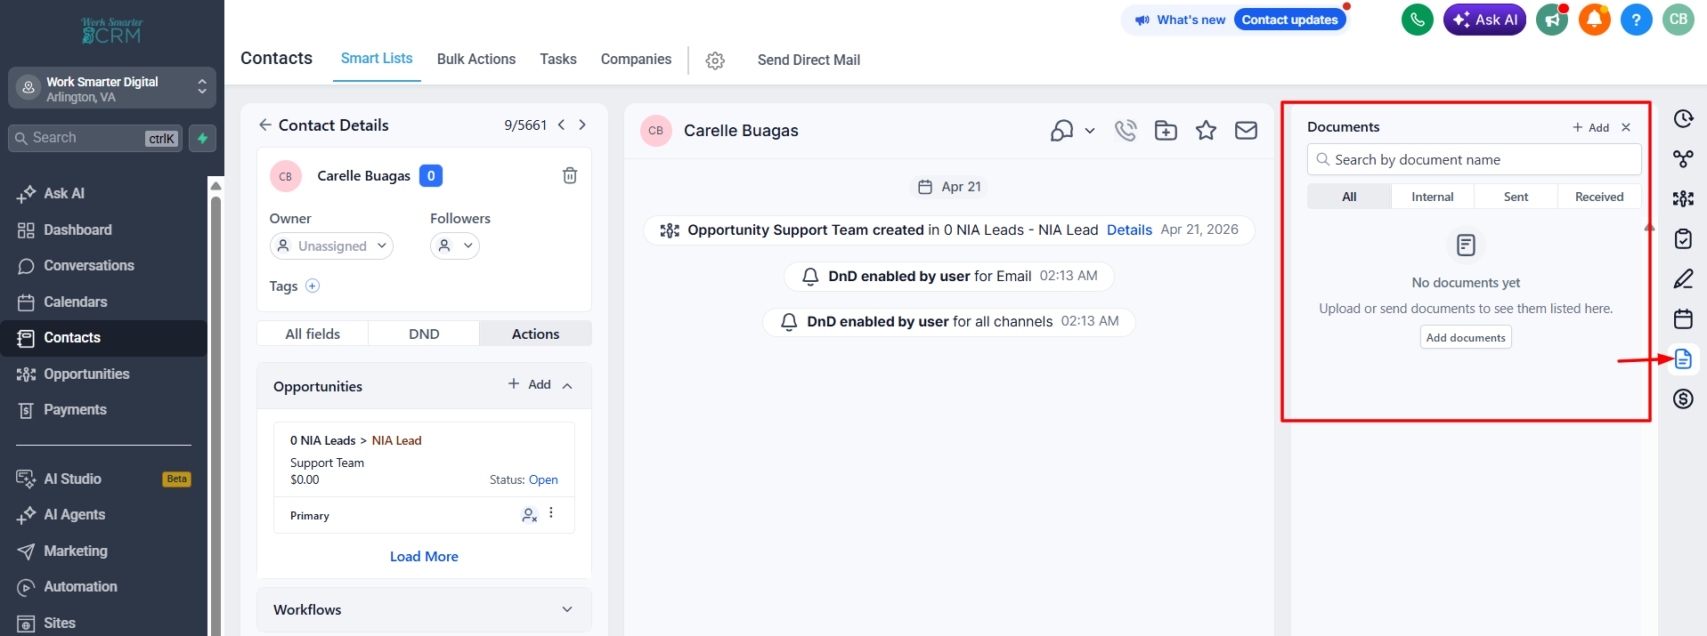1707x636 pixels.
Task: Open the email envelope icon in conversation header
Action: (1246, 131)
